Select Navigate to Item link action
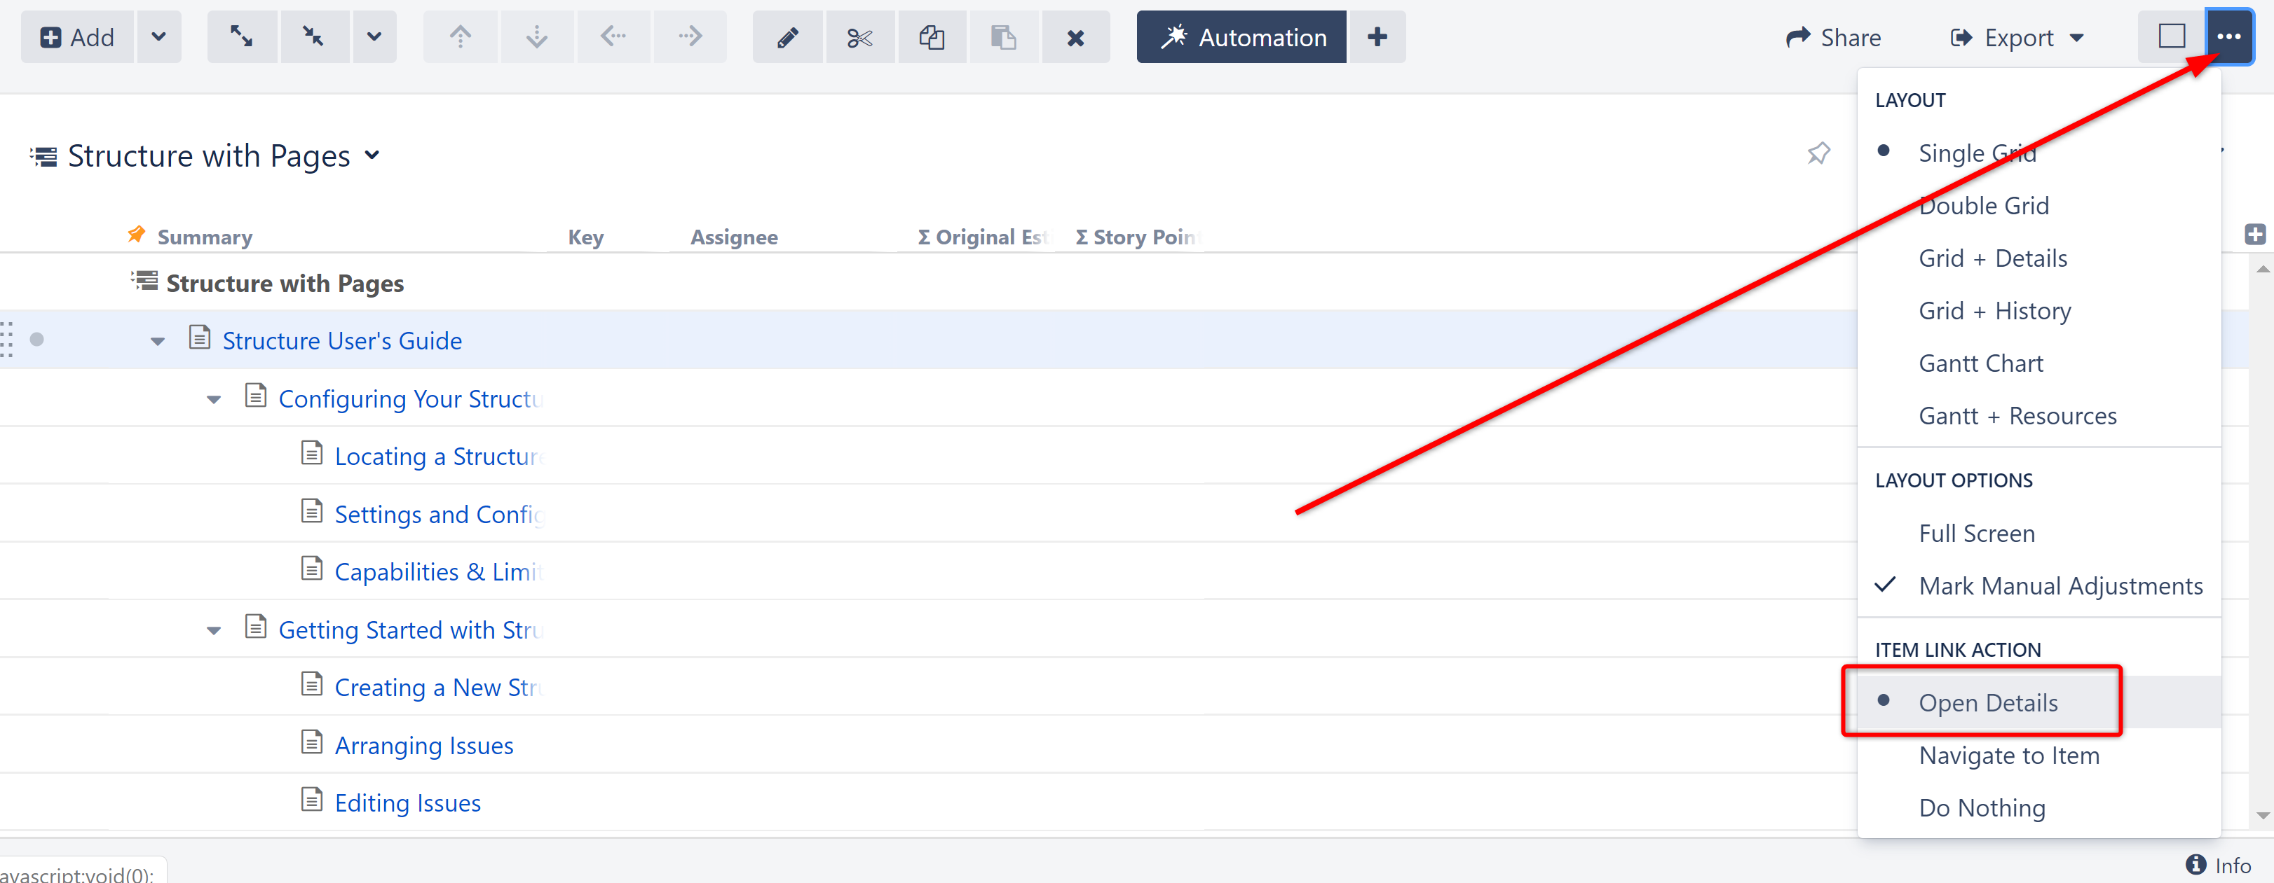Viewport: 2274px width, 883px height. pyautogui.click(x=2008, y=755)
